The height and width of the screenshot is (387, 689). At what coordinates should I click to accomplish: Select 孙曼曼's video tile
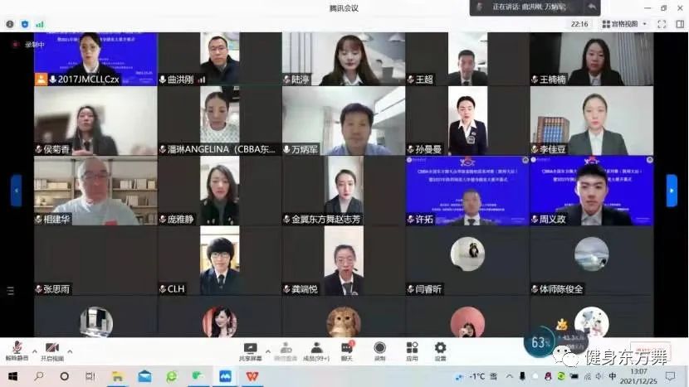467,121
